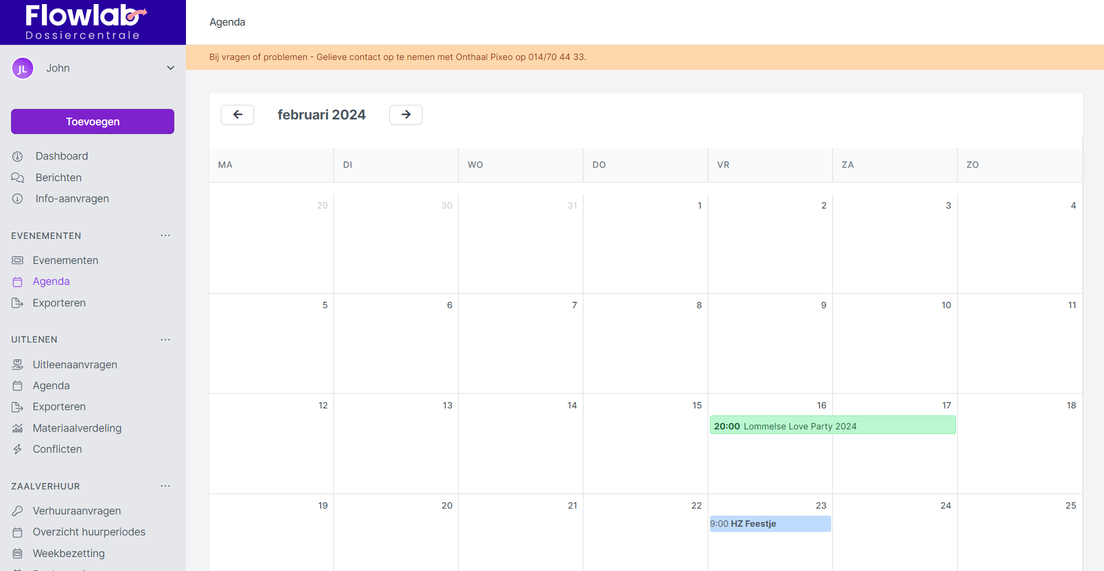The image size is (1104, 571).
Task: Go to next month with right arrow
Action: [x=406, y=115]
